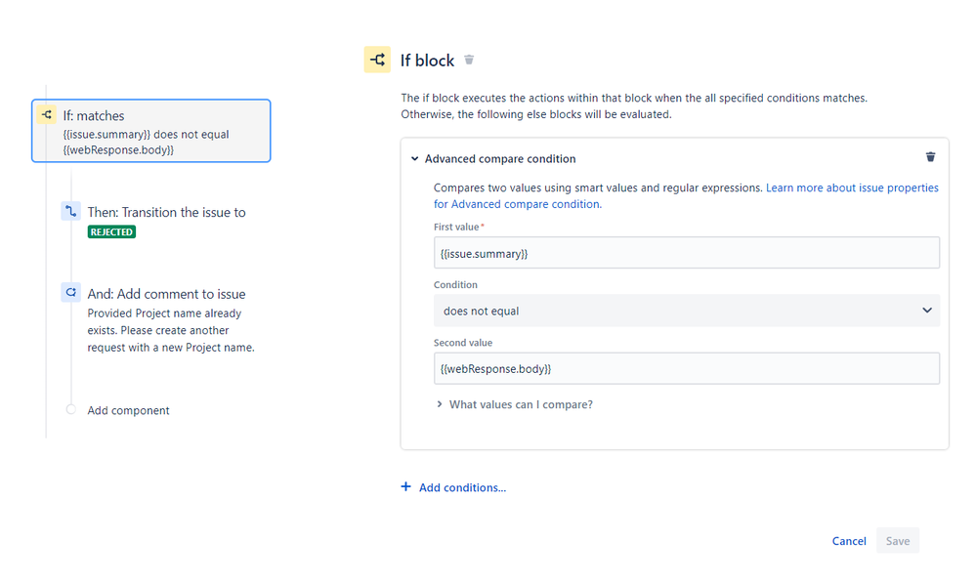The height and width of the screenshot is (583, 976).
Task: Click Add component in the rule tree
Action: click(x=128, y=410)
